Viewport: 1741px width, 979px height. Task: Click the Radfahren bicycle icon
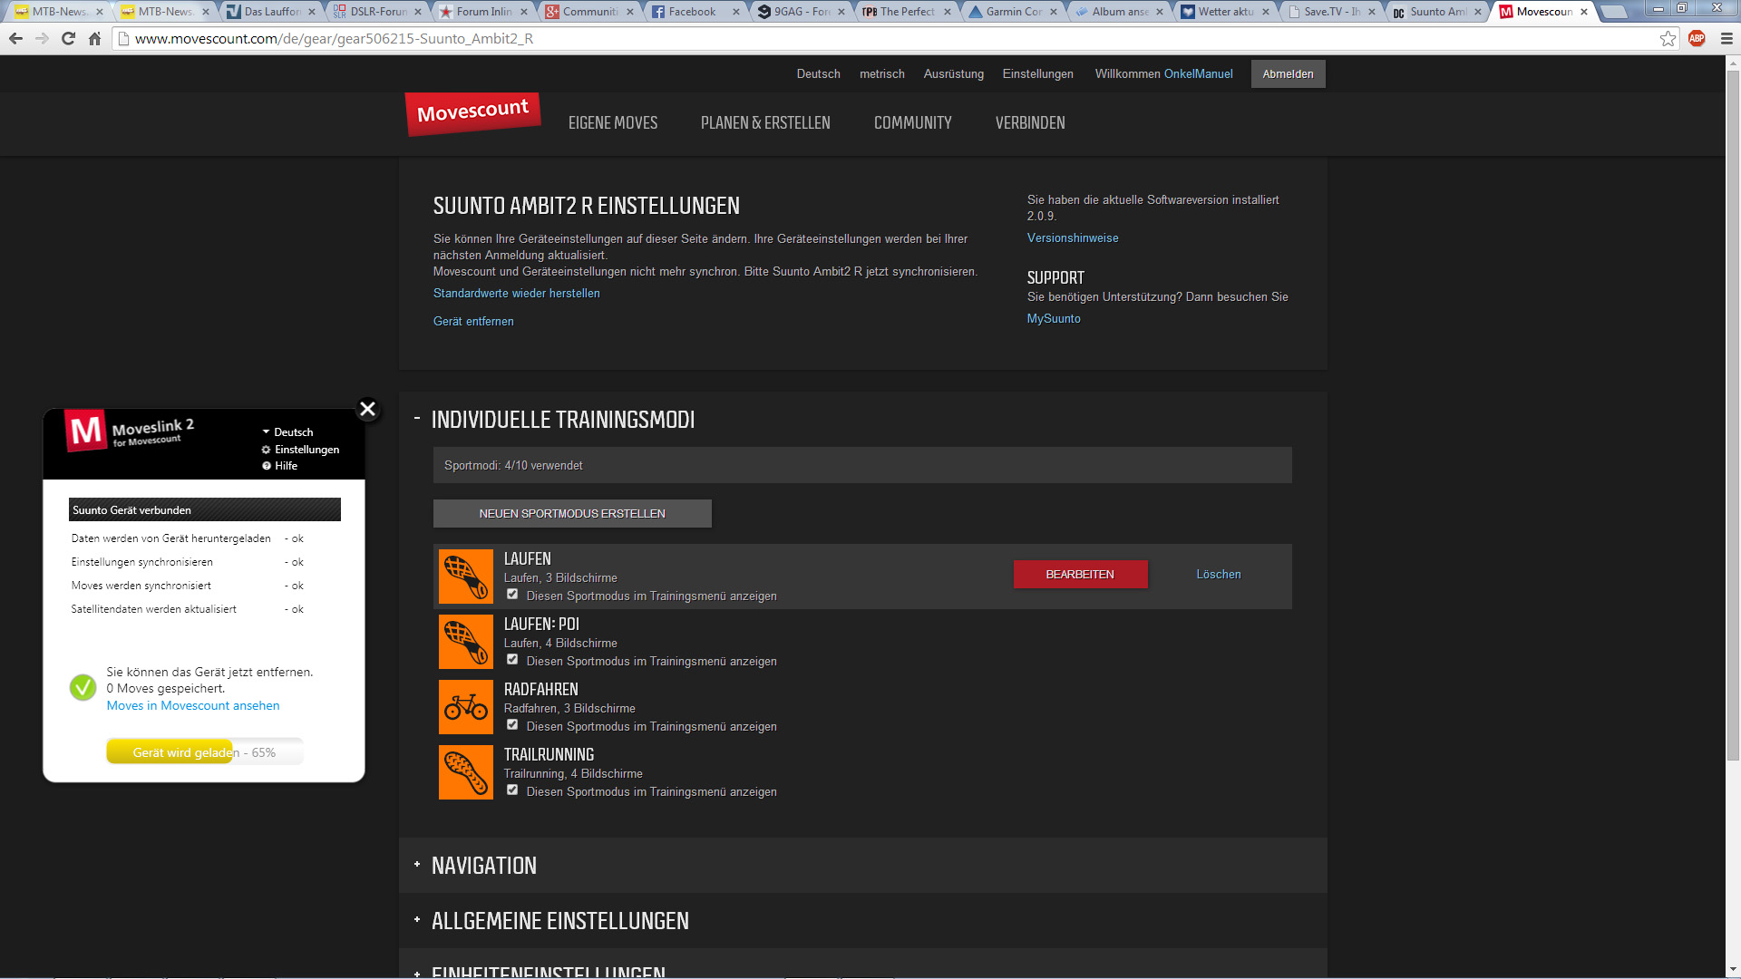[x=465, y=707]
